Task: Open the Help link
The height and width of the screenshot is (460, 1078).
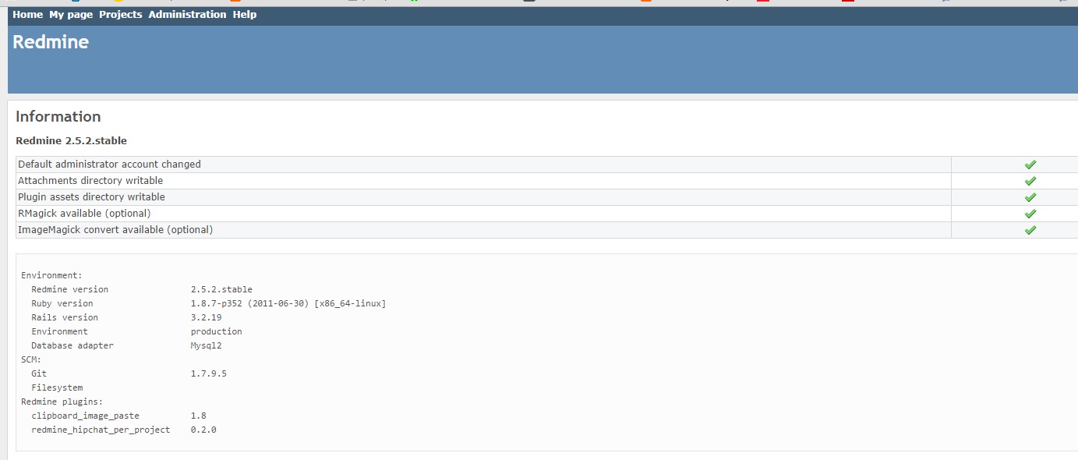Action: (245, 15)
